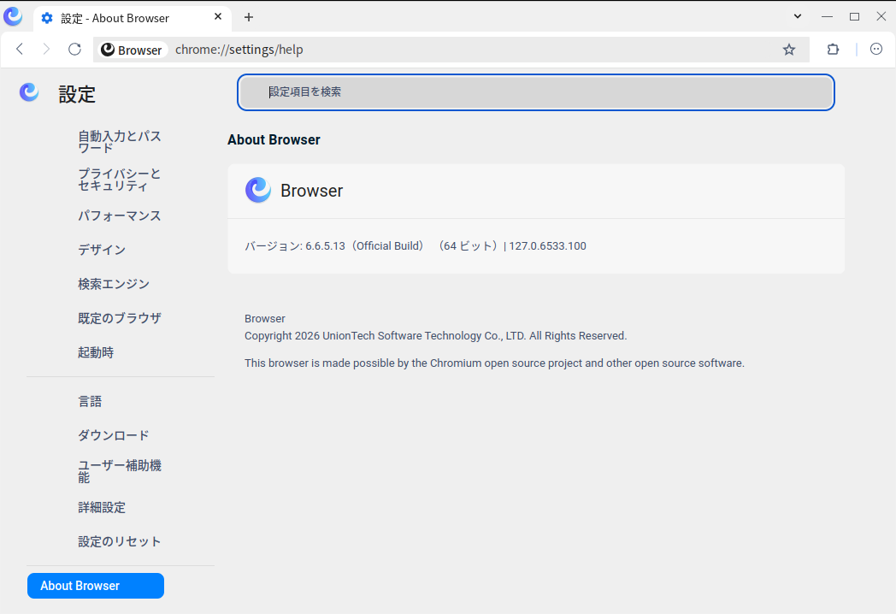
Task: Open a new tab with plus button
Action: (249, 17)
